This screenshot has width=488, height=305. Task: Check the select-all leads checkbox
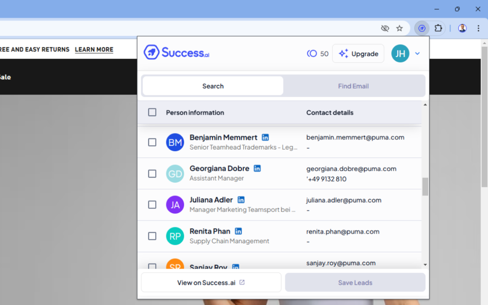(152, 112)
